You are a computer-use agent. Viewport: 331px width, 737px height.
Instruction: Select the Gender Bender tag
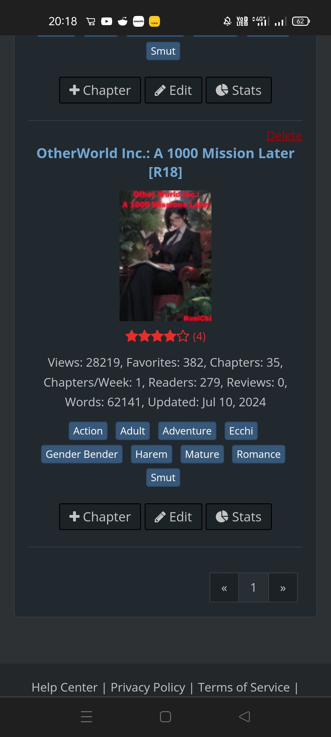pyautogui.click(x=82, y=454)
